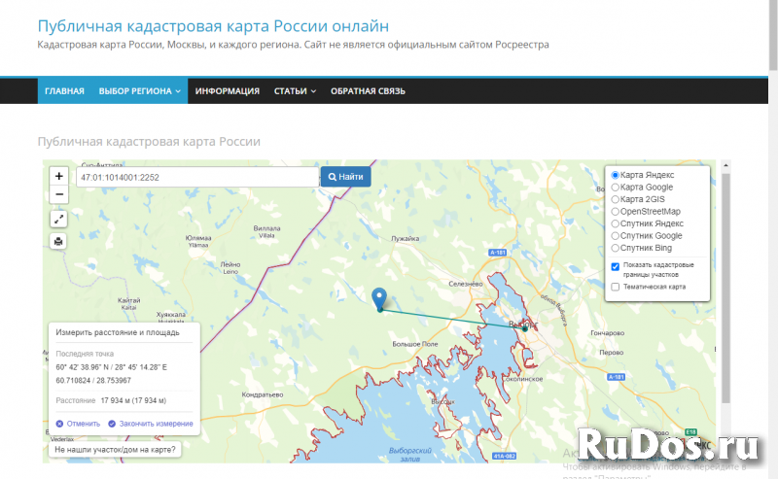Screen dimensions: 778x479
Task: Zoom in on the map with plus button
Action: tap(59, 176)
